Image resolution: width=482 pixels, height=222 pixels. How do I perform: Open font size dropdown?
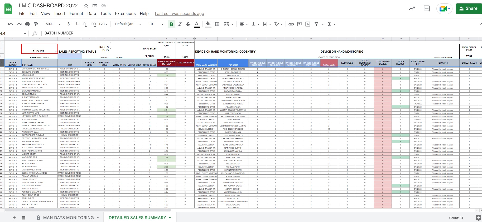(156, 24)
